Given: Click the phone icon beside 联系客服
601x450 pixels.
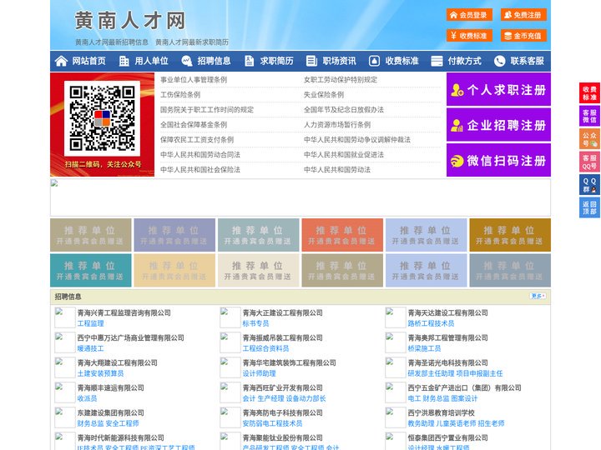Looking at the screenshot, I should click(x=499, y=61).
